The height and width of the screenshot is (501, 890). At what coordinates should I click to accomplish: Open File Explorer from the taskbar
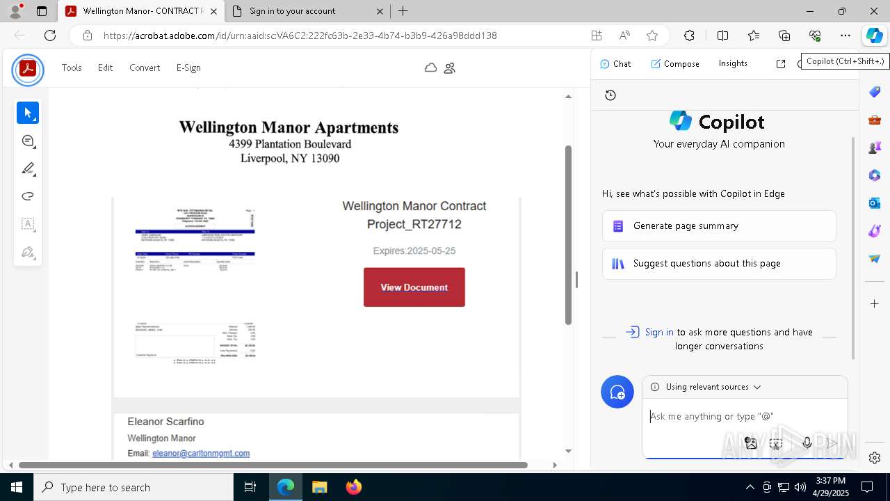point(319,487)
